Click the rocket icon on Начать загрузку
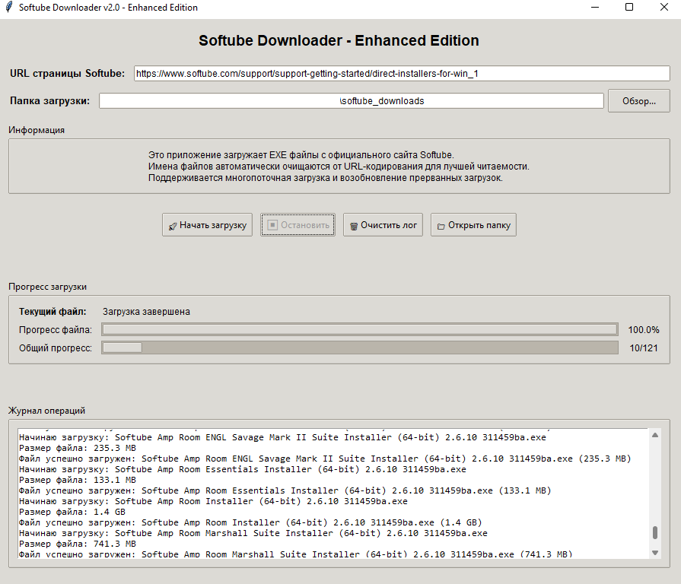681x584 pixels. 173,226
